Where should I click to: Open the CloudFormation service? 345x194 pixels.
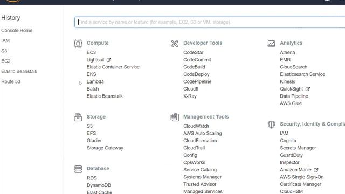[x=200, y=141]
